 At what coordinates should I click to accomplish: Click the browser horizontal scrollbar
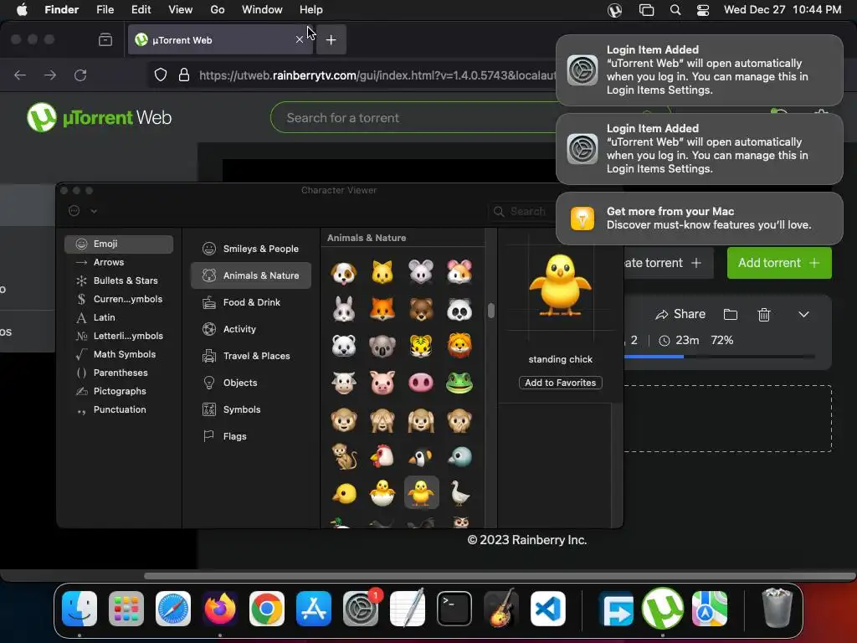click(500, 576)
